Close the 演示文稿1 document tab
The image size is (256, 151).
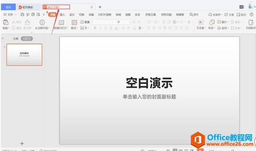(92, 7)
